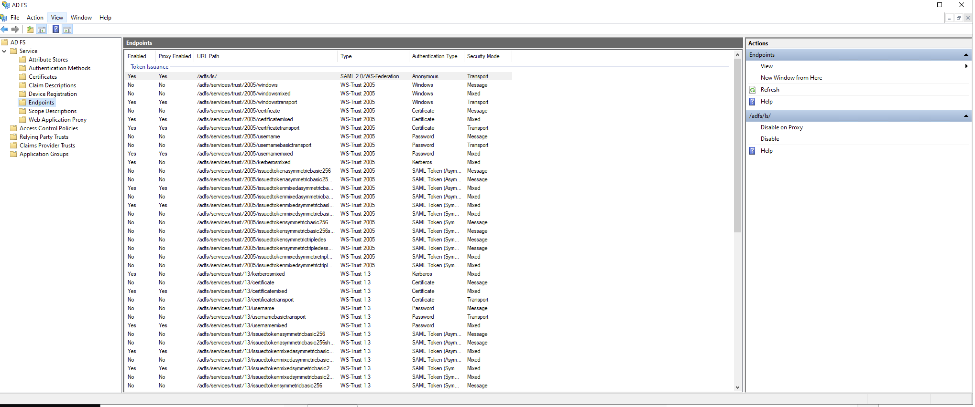Image resolution: width=975 pixels, height=407 pixels.
Task: Click the Claim Descriptions folder icon
Action: 22,85
